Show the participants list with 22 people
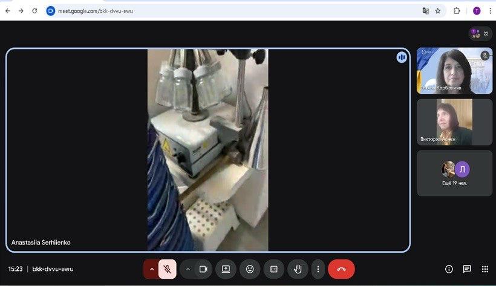 tap(480, 34)
